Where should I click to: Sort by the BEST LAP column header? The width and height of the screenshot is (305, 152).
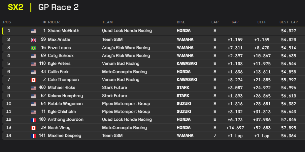click(x=288, y=22)
